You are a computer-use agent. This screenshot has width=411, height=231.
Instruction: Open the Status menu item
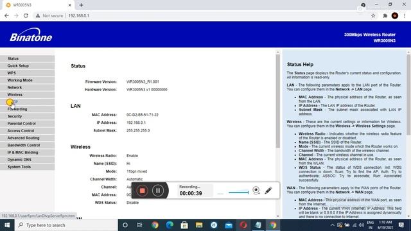(27, 58)
